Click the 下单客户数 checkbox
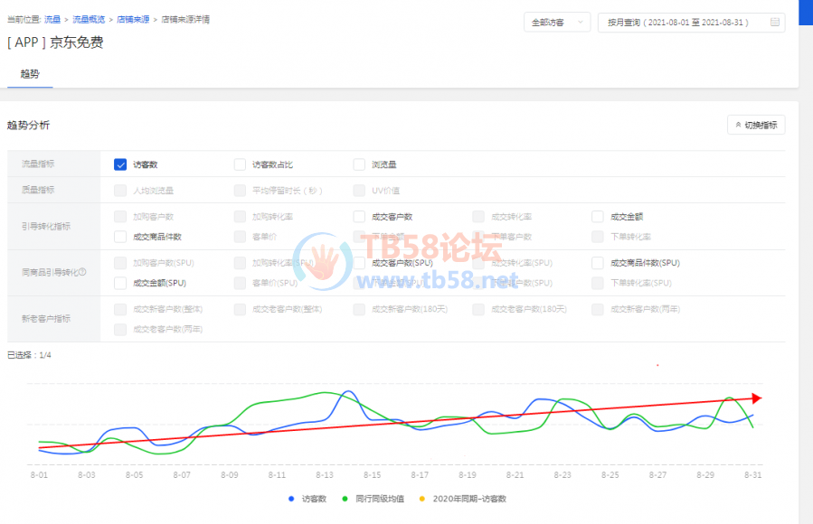 478,237
